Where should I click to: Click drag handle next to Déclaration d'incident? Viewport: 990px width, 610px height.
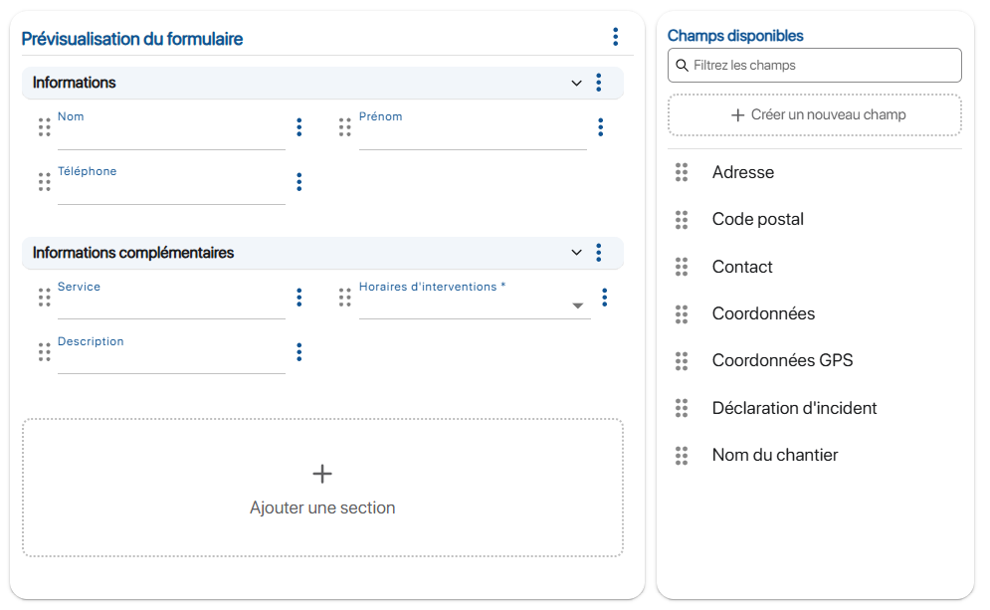tap(682, 408)
